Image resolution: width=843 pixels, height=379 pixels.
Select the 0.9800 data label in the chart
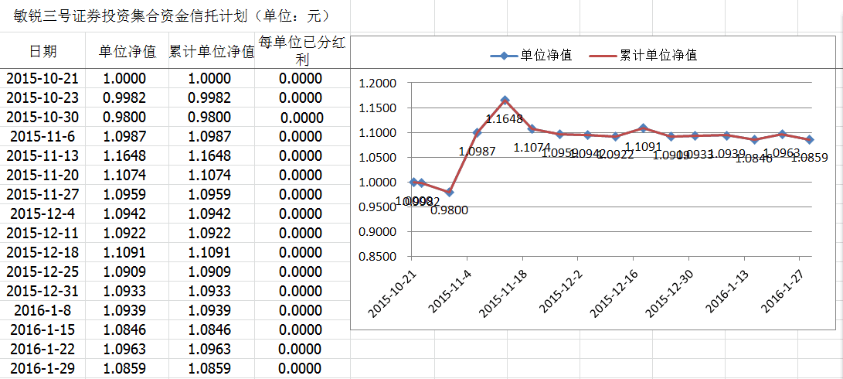coord(449,210)
